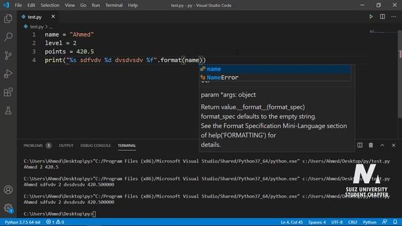Close the bottom panel
This screenshot has height=226, width=402.
pyautogui.click(x=394, y=145)
